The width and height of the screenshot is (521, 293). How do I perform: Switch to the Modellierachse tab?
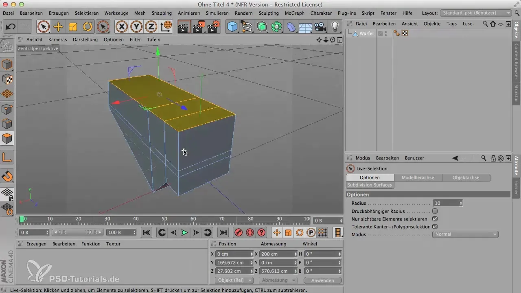click(418, 178)
